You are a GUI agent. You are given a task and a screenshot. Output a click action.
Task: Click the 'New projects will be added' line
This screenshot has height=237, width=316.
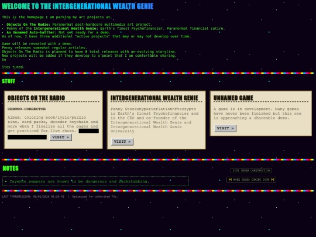point(90,56)
